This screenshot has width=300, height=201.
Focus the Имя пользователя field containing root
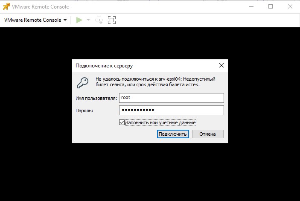[x=171, y=98]
